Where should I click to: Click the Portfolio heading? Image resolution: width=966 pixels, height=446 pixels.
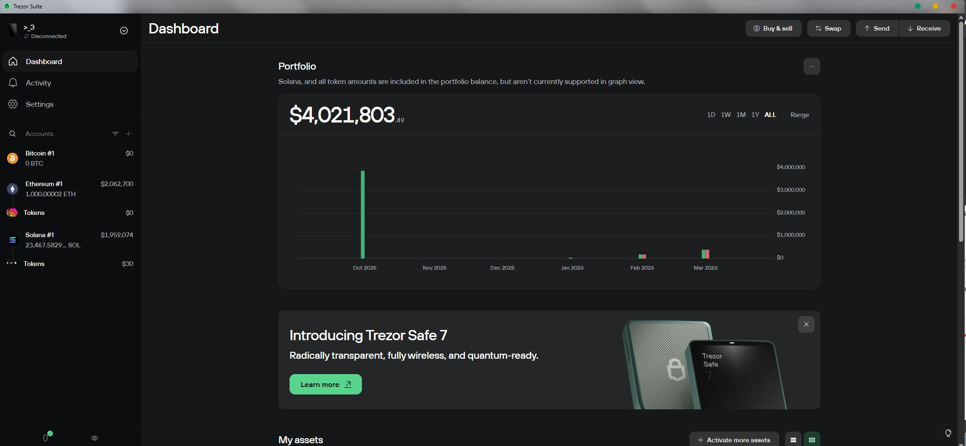click(x=297, y=66)
